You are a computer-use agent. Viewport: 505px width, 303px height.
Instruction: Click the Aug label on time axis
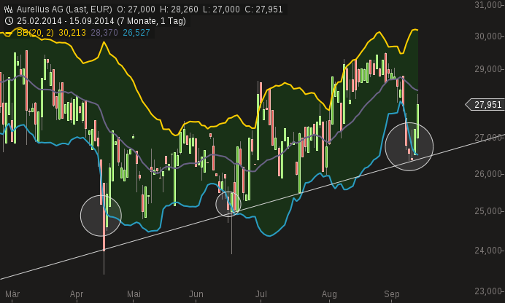click(329, 294)
